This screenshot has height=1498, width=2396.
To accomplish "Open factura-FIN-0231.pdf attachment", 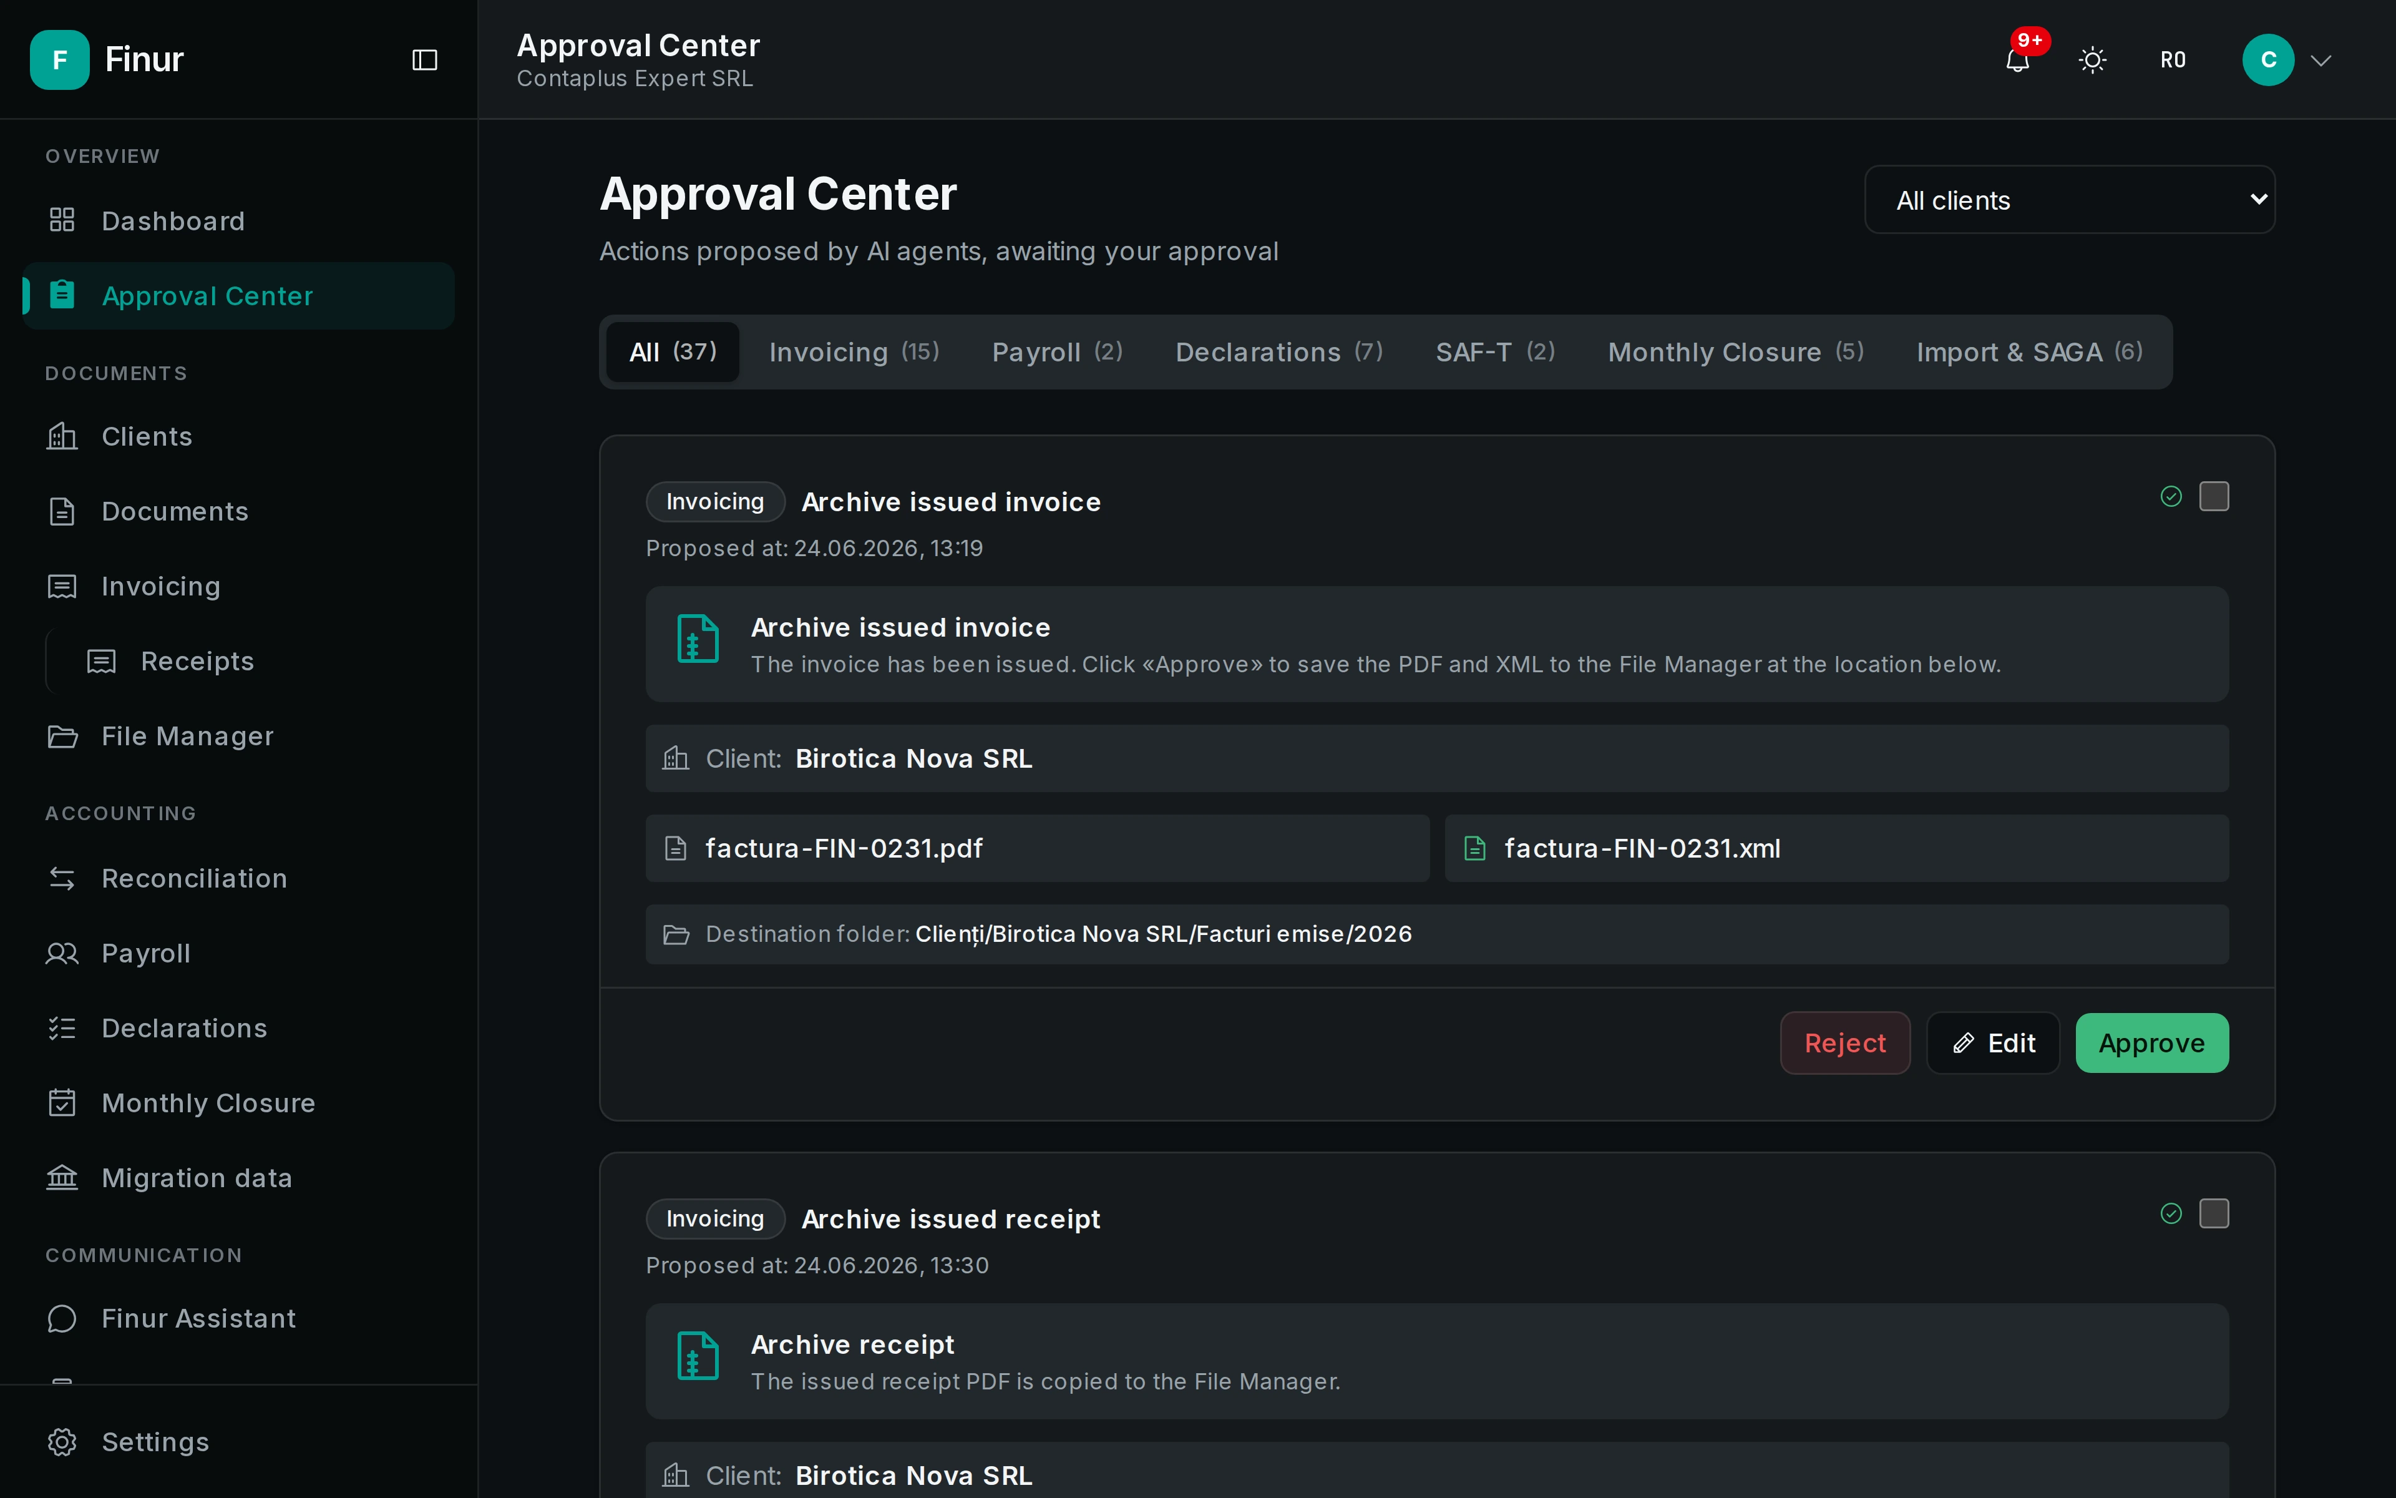I will coord(1038,849).
